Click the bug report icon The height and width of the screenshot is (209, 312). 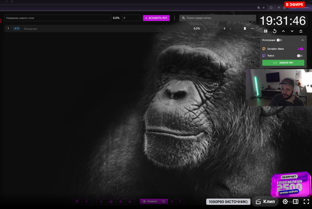pos(120,202)
